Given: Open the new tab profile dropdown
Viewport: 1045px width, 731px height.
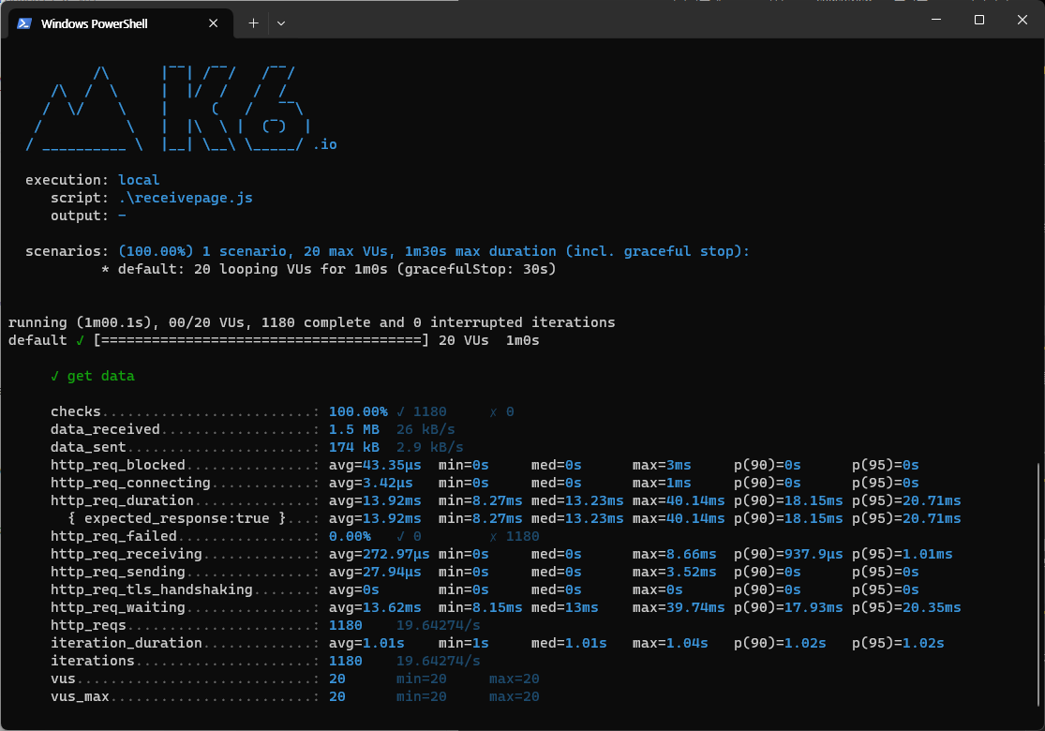Looking at the screenshot, I should click(281, 23).
